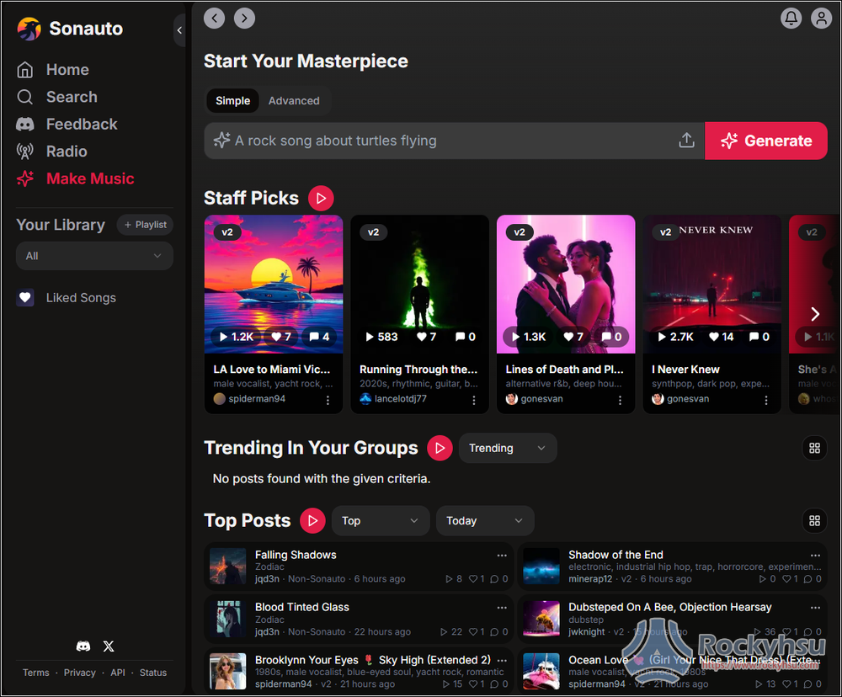This screenshot has width=842, height=697.
Task: Click the Generate button
Action: [765, 141]
